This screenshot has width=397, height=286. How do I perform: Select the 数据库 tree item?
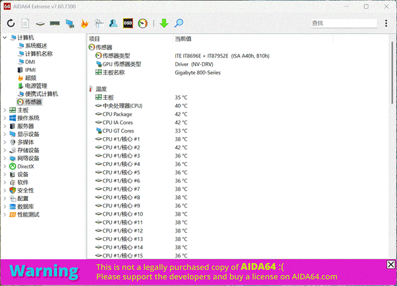click(25, 207)
